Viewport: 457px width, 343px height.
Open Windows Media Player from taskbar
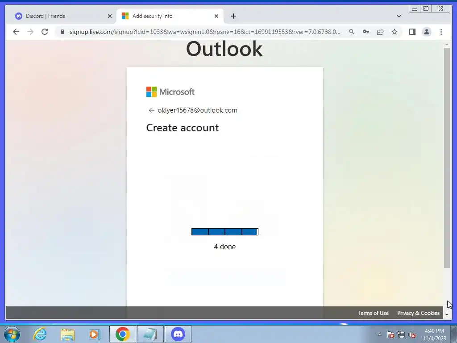[x=94, y=334]
